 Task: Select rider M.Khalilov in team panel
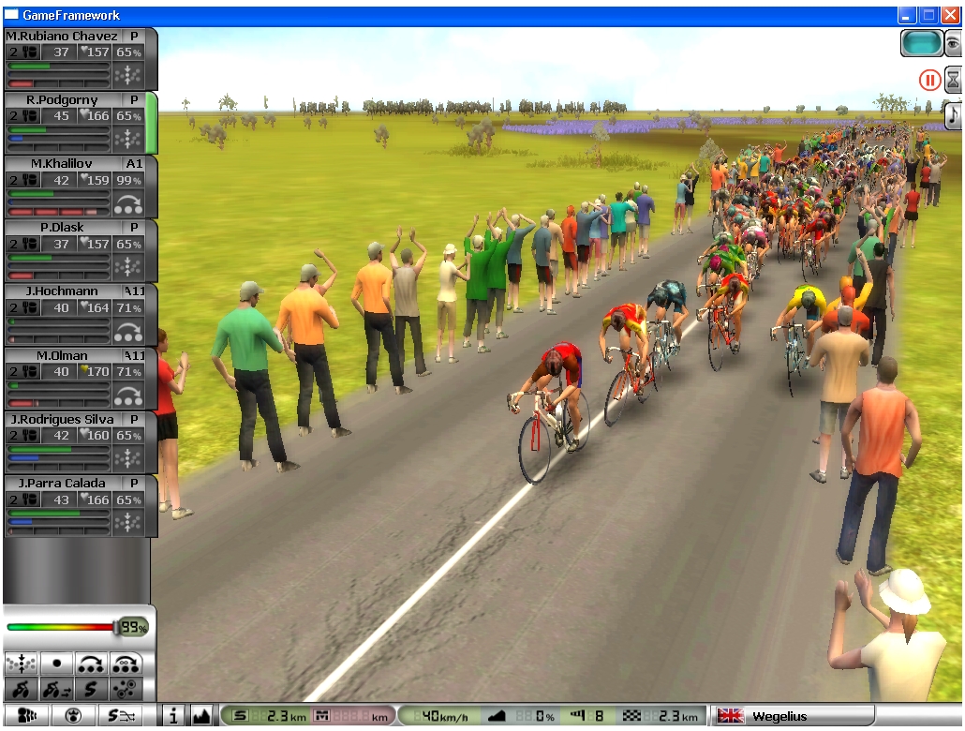point(61,163)
